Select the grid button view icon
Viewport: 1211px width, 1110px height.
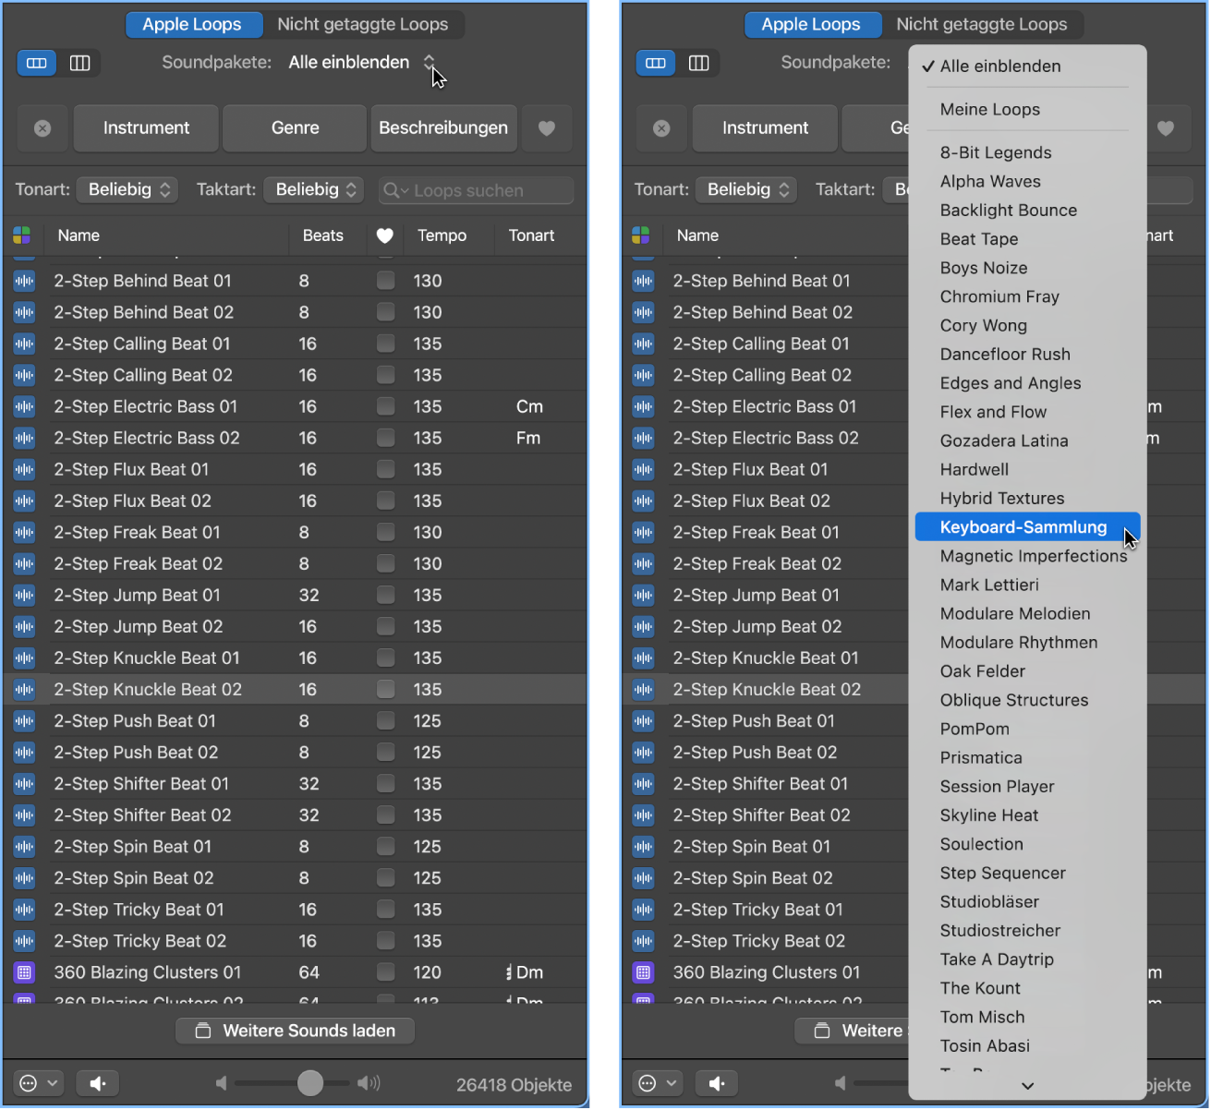(x=36, y=63)
